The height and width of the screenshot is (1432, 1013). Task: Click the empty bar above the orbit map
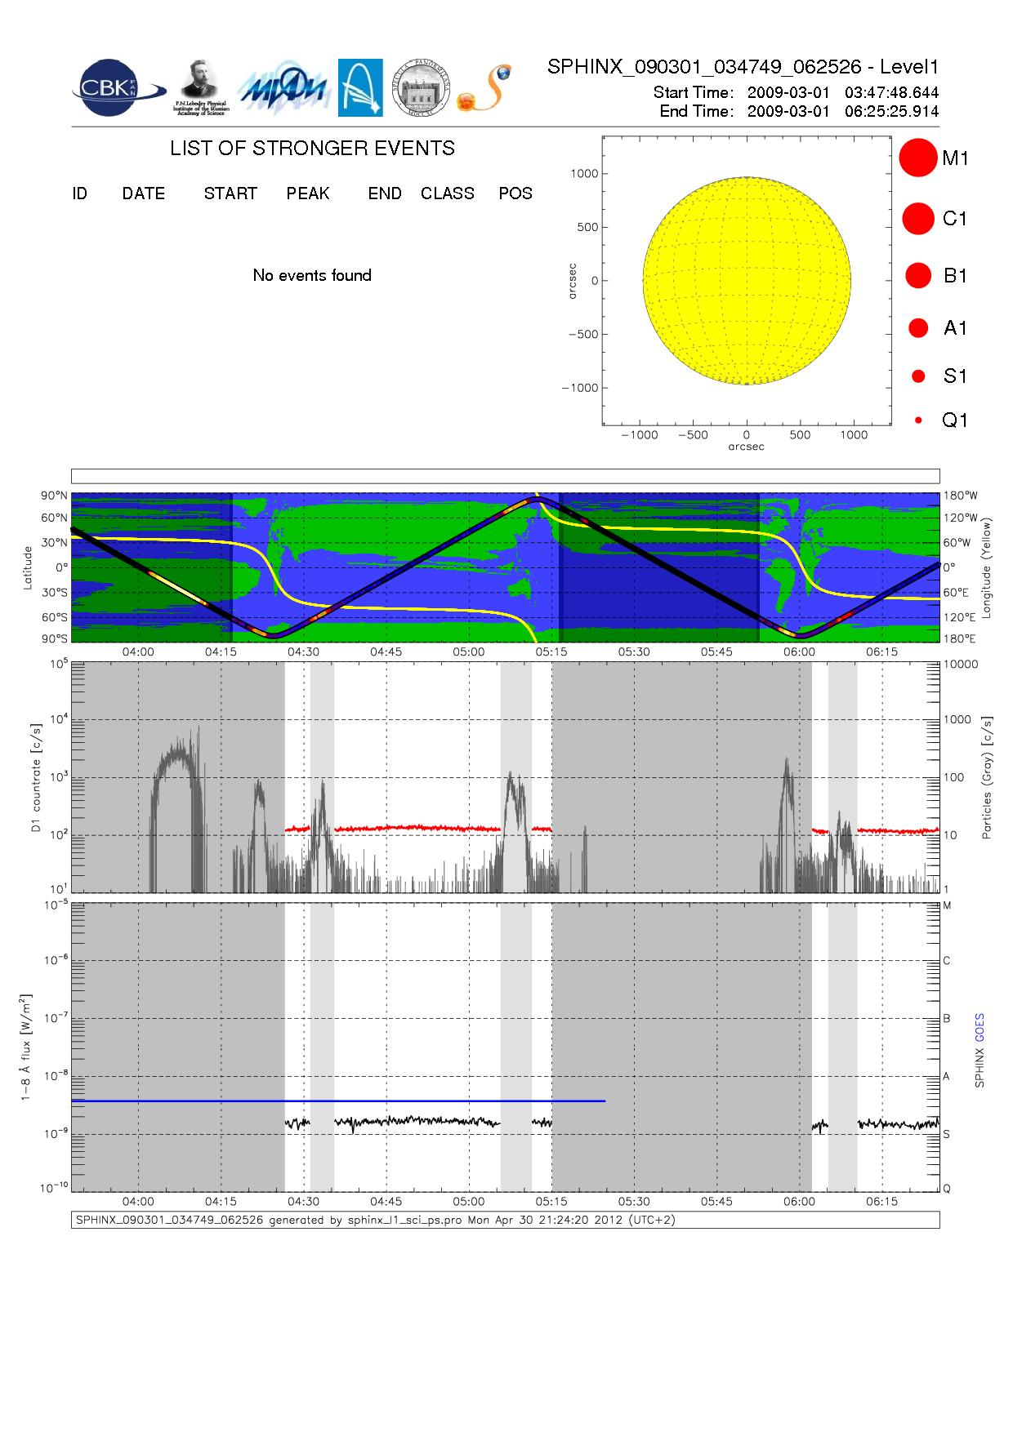click(x=505, y=476)
